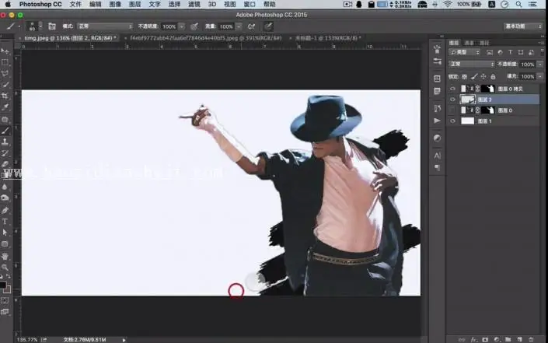Open the 滤镜 menu
The image size is (548, 343).
click(x=194, y=4)
